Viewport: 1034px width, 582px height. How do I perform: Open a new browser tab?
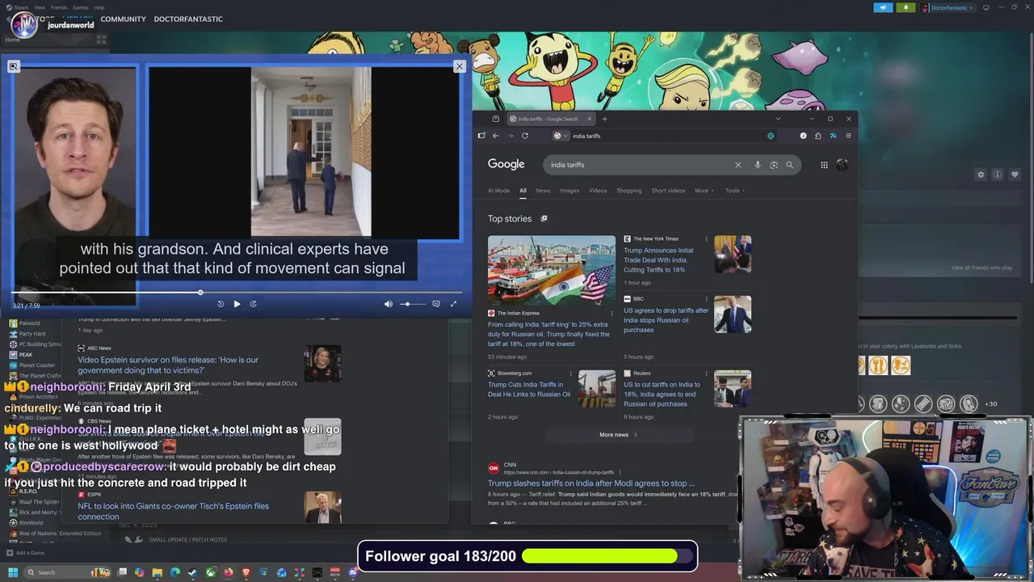604,119
